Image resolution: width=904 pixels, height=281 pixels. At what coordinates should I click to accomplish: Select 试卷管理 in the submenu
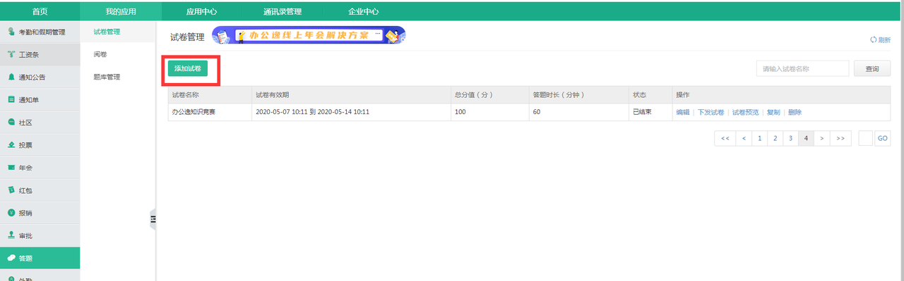pyautogui.click(x=107, y=32)
